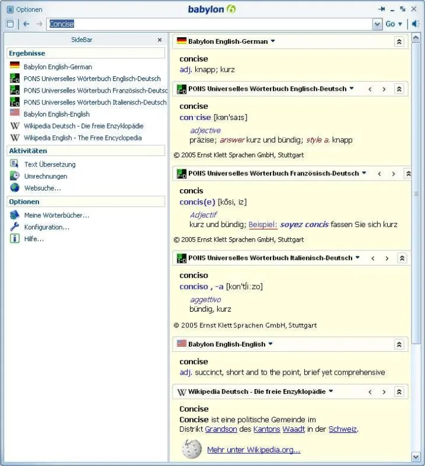
Task: Collapse the Babylon English-German result section
Action: (x=399, y=41)
